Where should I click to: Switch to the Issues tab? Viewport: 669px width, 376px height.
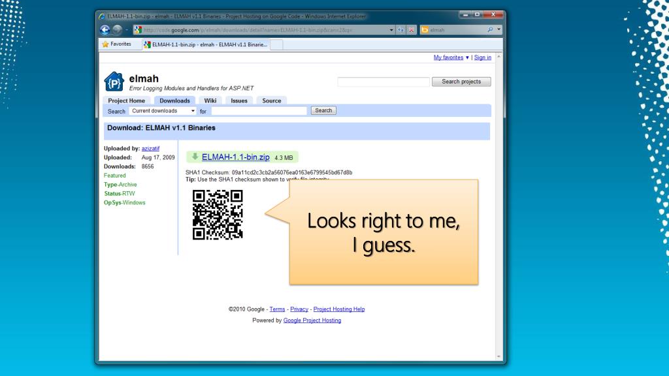239,101
